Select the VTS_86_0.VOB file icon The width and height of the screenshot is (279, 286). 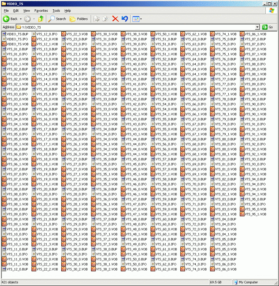pos(212,269)
